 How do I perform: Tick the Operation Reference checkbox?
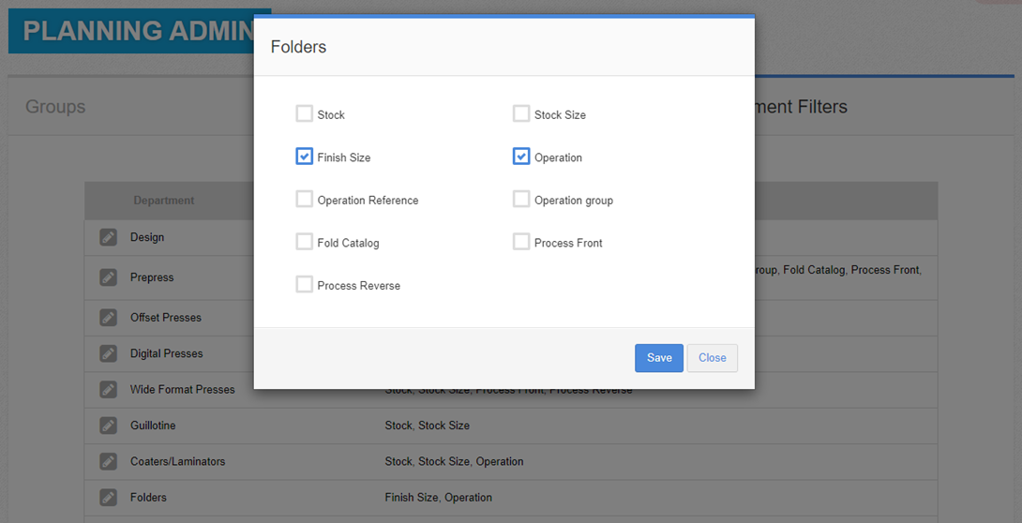click(304, 200)
